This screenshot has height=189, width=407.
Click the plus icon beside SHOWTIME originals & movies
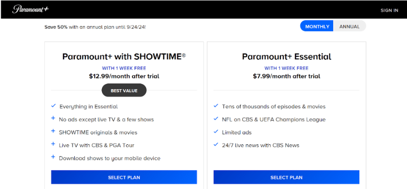point(53,131)
